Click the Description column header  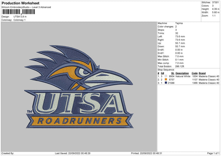[182, 73]
